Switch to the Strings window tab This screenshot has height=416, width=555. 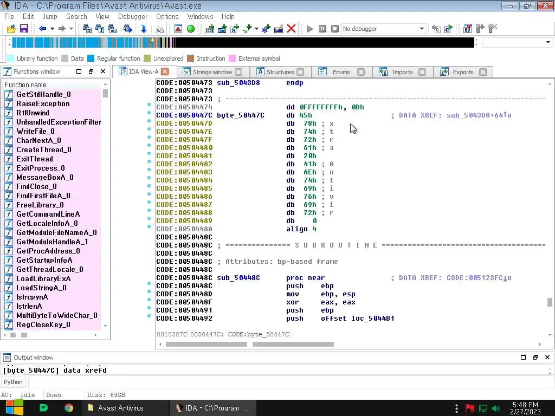(x=212, y=72)
